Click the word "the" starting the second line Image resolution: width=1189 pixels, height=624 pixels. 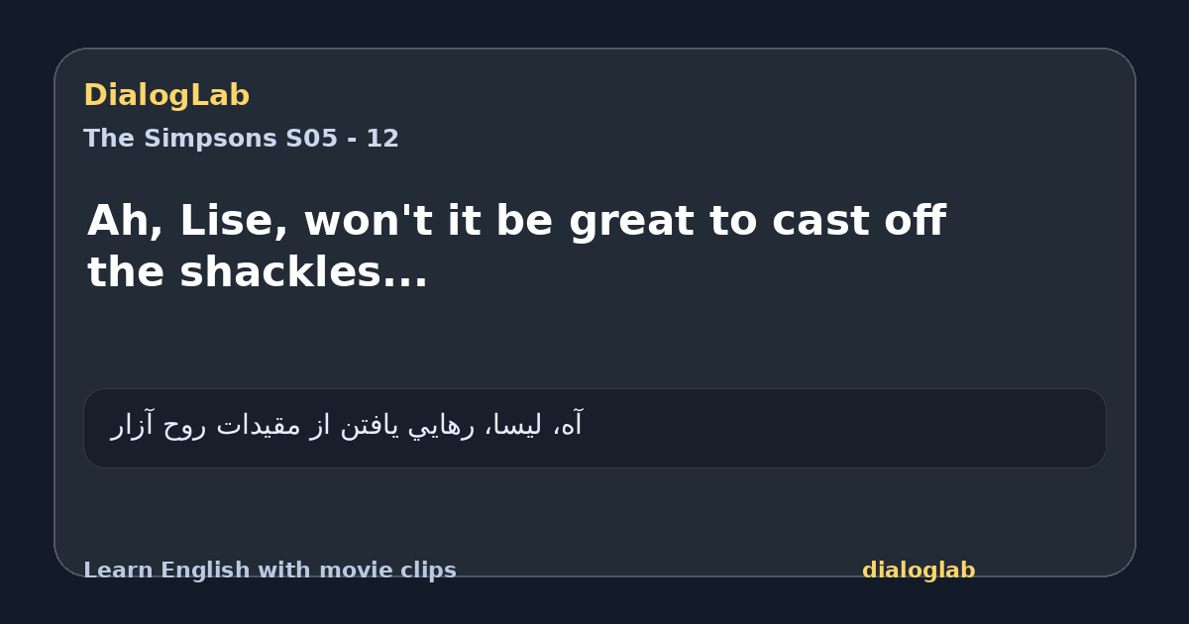click(126, 271)
